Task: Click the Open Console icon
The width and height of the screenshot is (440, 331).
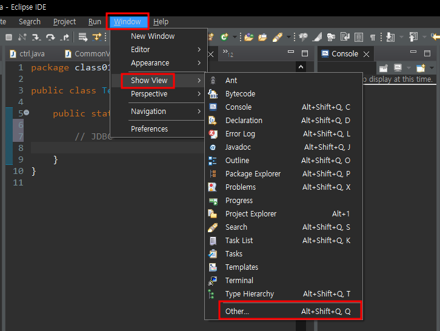Action: click(421, 68)
